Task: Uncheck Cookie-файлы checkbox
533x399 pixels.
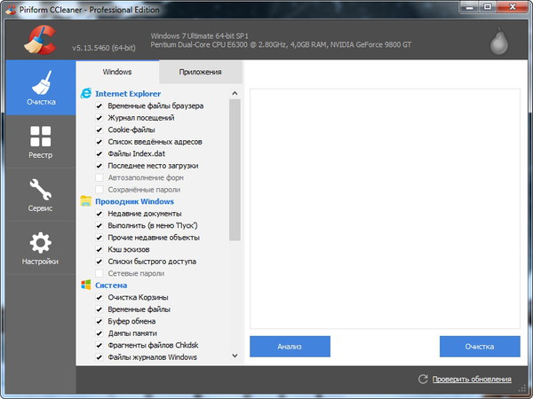Action: pos(99,129)
